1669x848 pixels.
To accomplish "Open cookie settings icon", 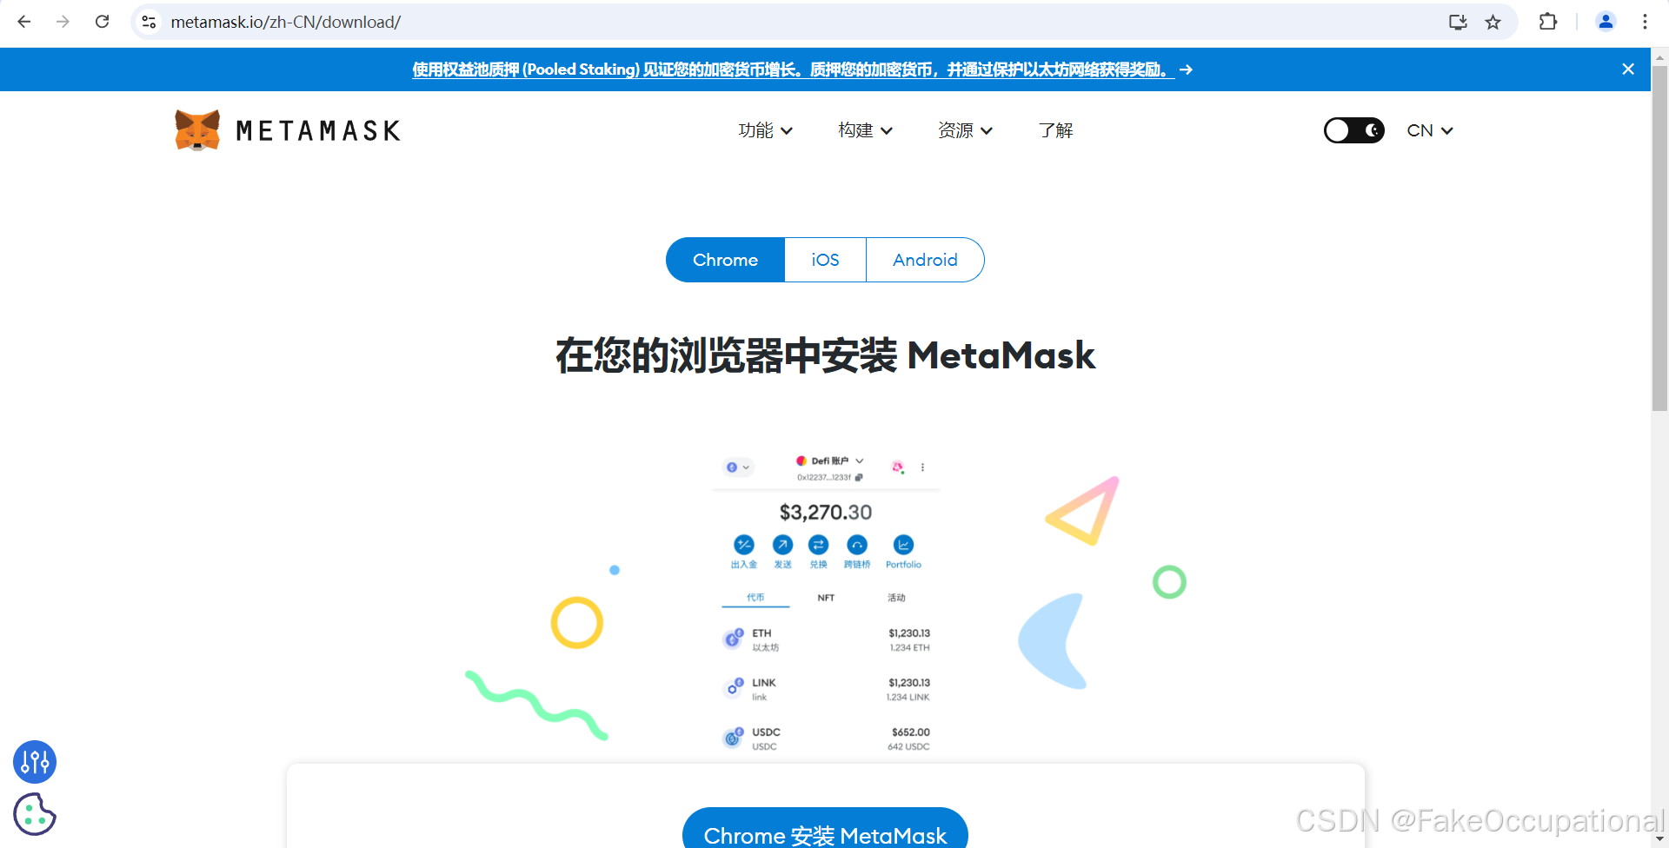I will (35, 814).
